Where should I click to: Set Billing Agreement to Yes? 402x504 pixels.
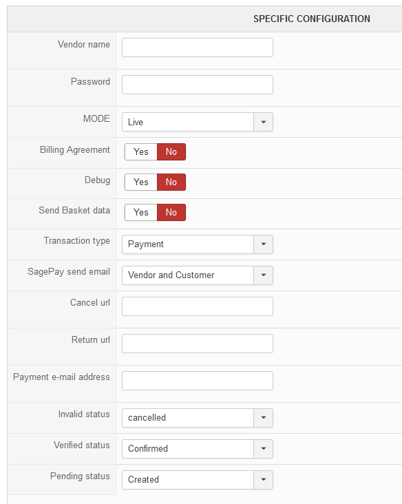(141, 151)
